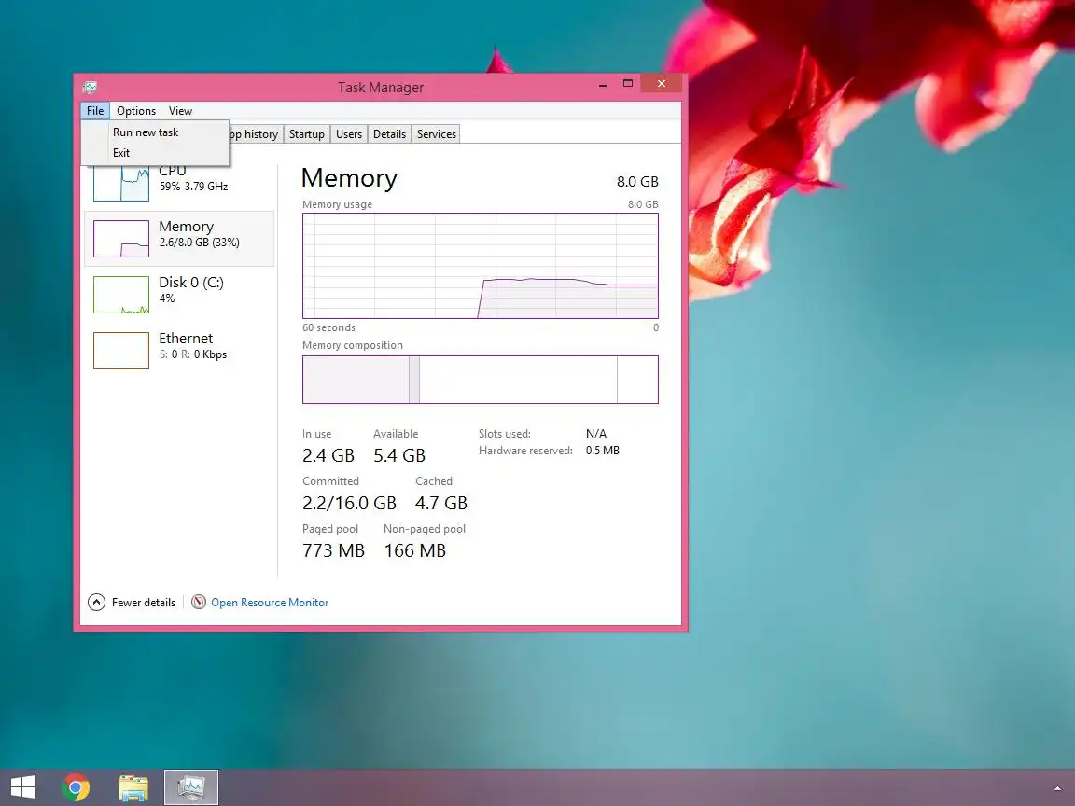The image size is (1075, 806).
Task: Select the Memory mini graph thumbnail
Action: (x=121, y=239)
